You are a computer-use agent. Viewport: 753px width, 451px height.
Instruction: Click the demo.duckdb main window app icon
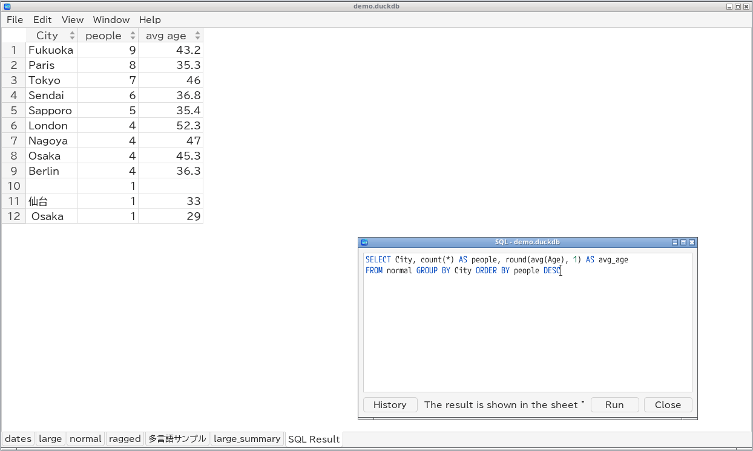7,6
